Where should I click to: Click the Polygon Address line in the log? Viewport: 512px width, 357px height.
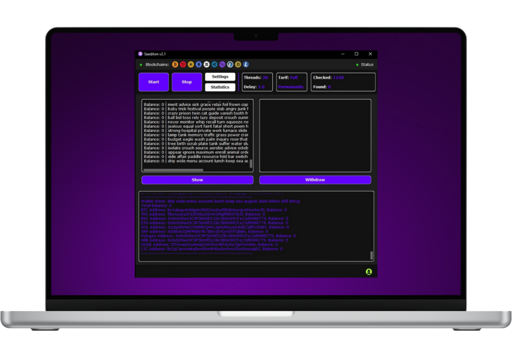pos(218,236)
